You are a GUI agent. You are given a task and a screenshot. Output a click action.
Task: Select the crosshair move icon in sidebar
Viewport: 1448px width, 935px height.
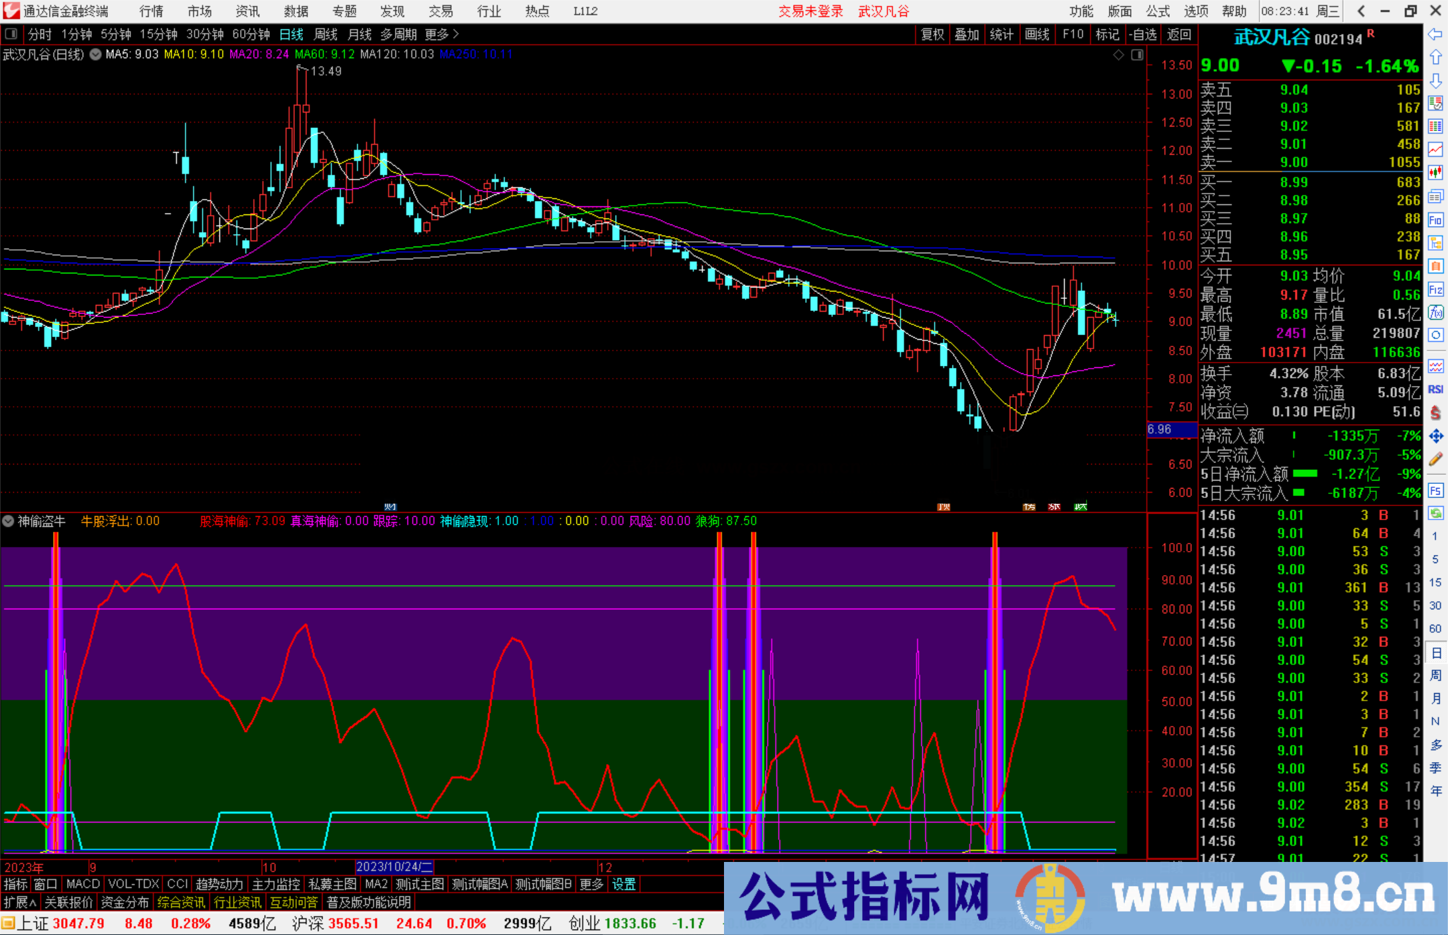pyautogui.click(x=1436, y=436)
